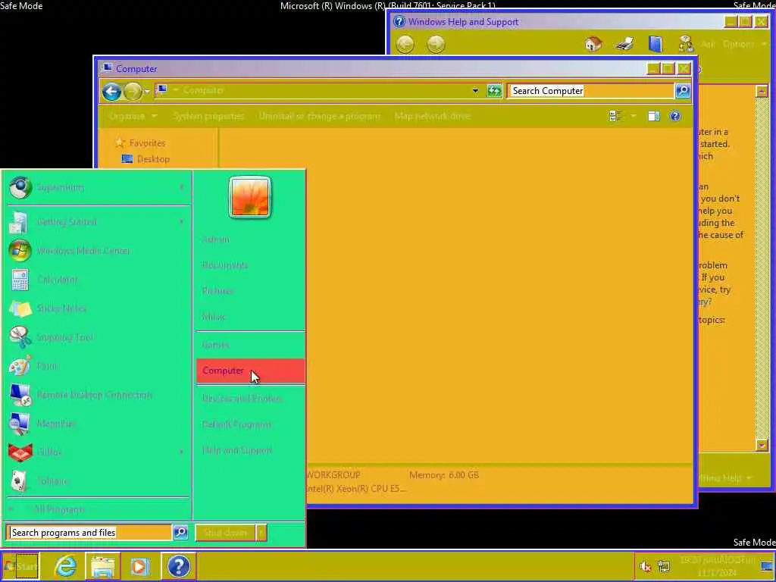Toggle the preview pane in Computer window
This screenshot has height=582, width=776.
click(x=654, y=116)
